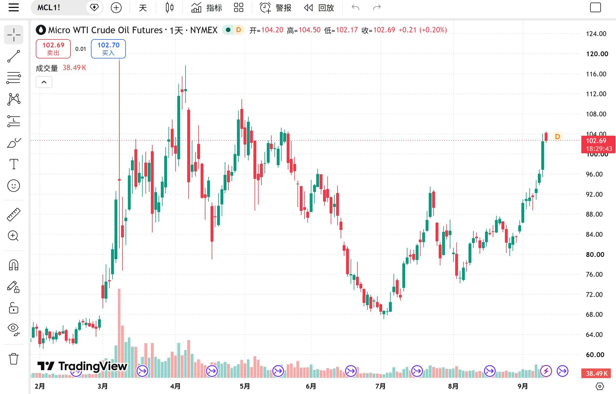Create a 警报 alert
Screen dimensions: 616x394
click(276, 8)
